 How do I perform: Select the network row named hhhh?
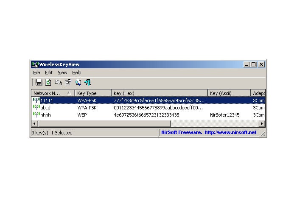coord(148,115)
